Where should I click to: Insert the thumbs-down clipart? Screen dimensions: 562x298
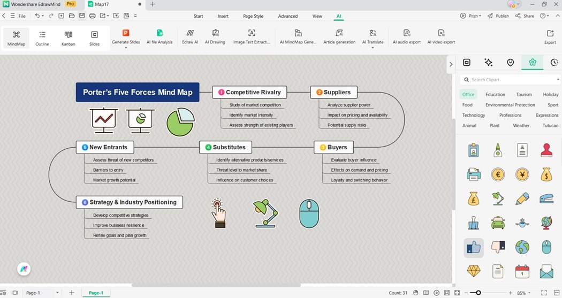(498, 247)
